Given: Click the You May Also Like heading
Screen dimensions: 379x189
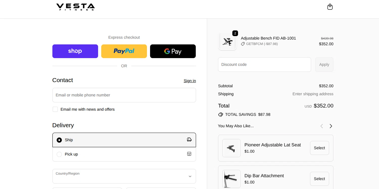Looking at the screenshot, I should pyautogui.click(x=236, y=126).
